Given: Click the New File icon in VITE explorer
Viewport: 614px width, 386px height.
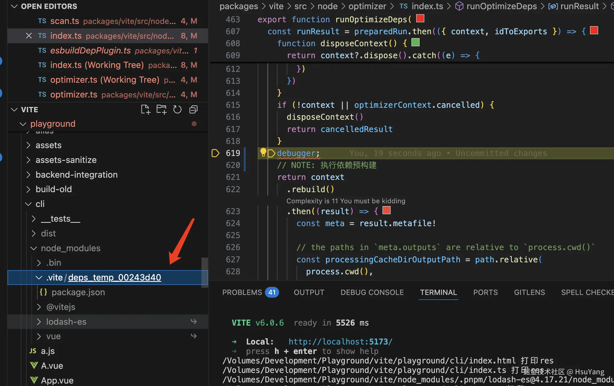Looking at the screenshot, I should pos(145,109).
